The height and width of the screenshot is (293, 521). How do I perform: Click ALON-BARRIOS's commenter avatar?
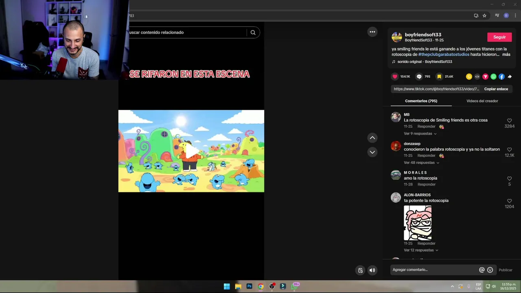[x=396, y=197]
